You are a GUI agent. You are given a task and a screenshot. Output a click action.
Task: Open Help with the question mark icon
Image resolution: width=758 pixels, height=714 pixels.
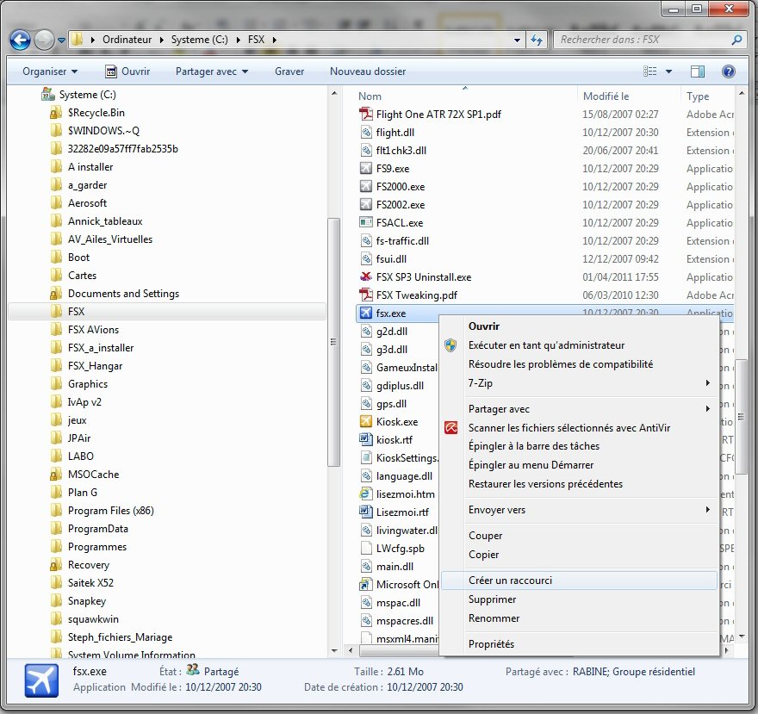(728, 71)
